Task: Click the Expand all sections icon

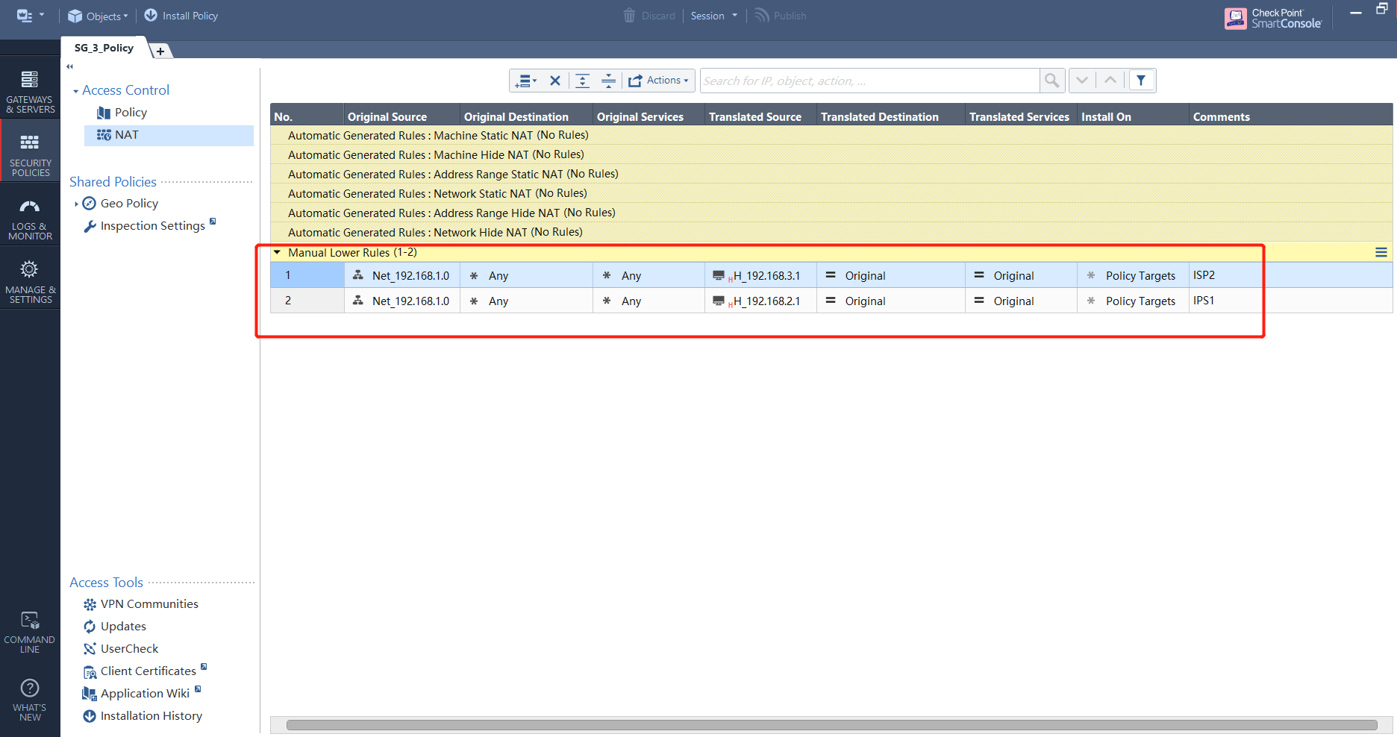Action: [583, 80]
